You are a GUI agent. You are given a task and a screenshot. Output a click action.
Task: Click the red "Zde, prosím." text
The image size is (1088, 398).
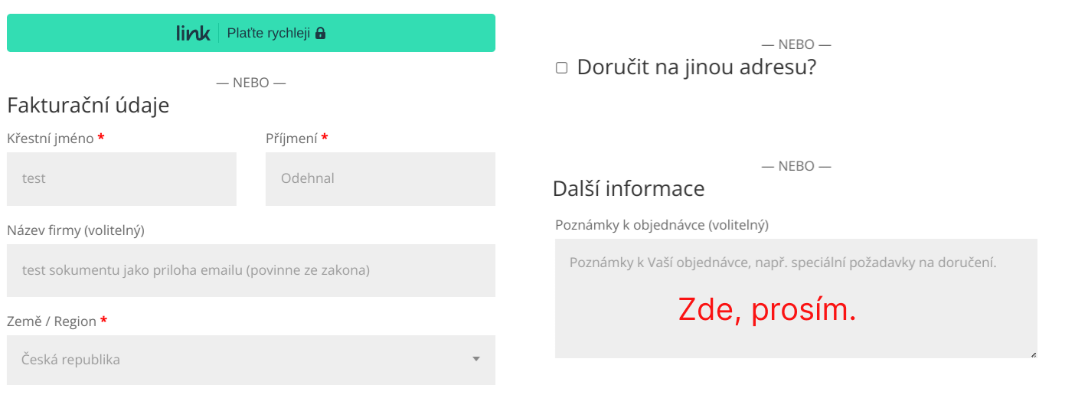click(x=766, y=310)
